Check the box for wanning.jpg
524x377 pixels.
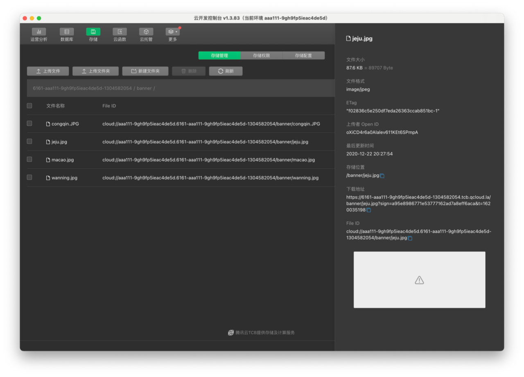click(x=29, y=177)
